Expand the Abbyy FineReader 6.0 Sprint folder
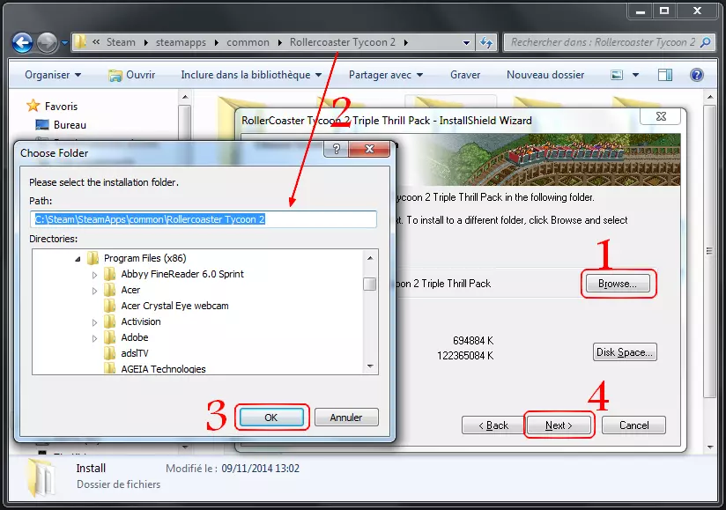The height and width of the screenshot is (510, 726). (94, 275)
